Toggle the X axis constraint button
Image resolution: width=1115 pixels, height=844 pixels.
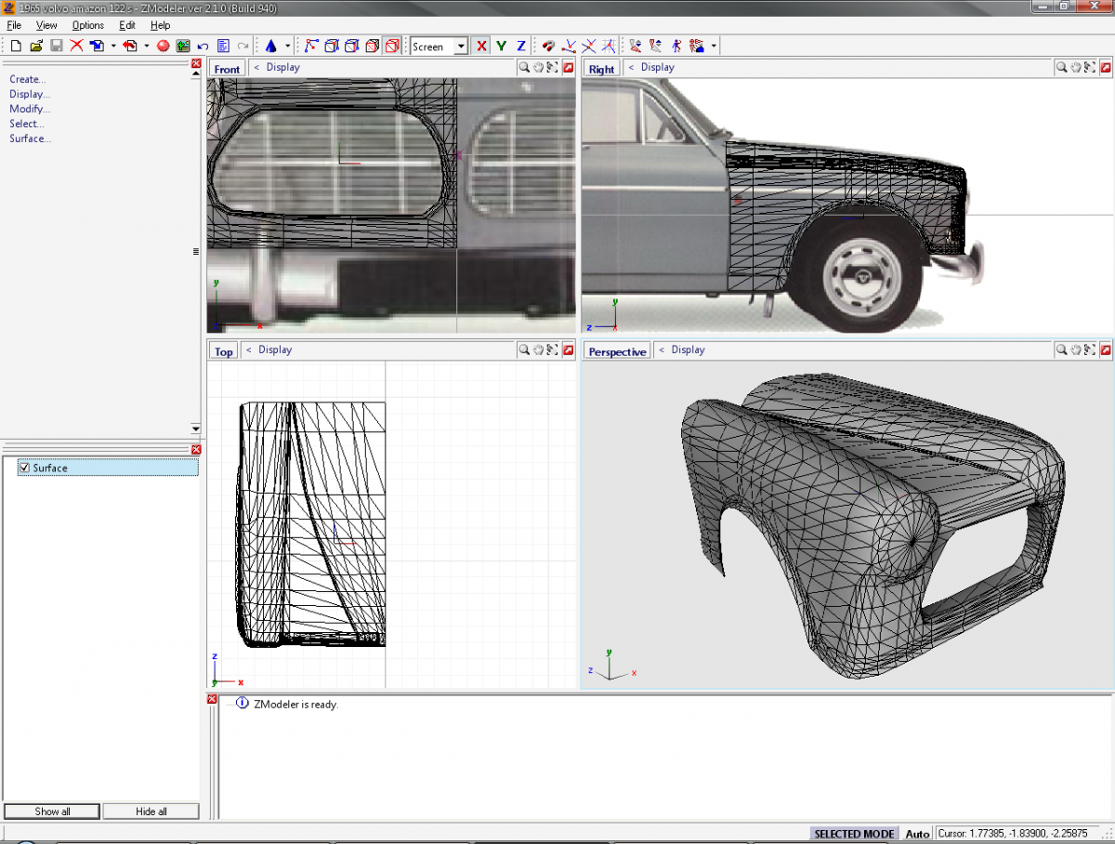pyautogui.click(x=481, y=46)
